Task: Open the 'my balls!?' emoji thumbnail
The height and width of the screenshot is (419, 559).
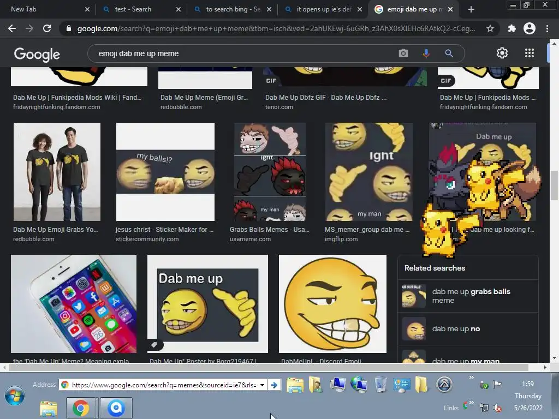Action: pyautogui.click(x=165, y=172)
